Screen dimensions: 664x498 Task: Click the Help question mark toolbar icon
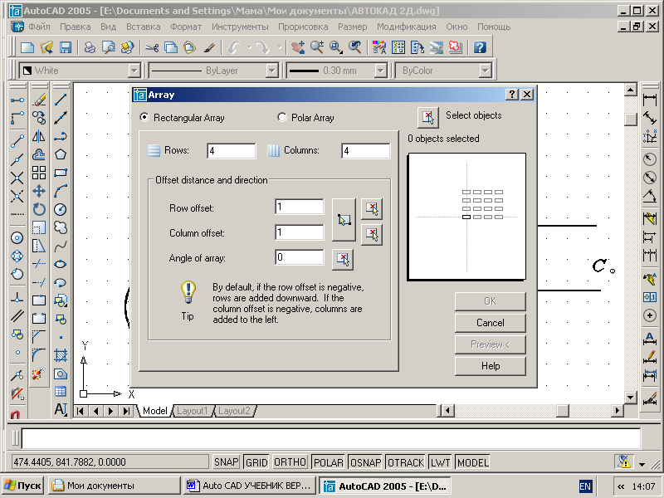point(480,47)
